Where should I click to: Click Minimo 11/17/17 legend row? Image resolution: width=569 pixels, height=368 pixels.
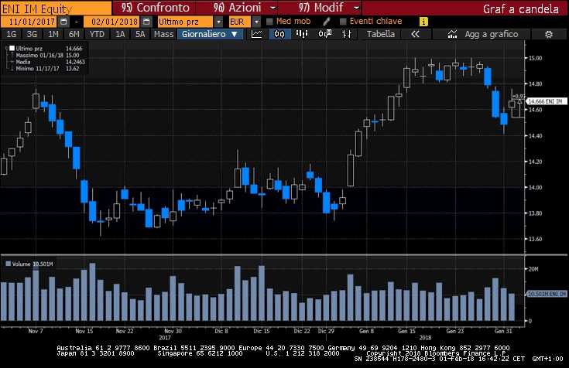[47, 69]
